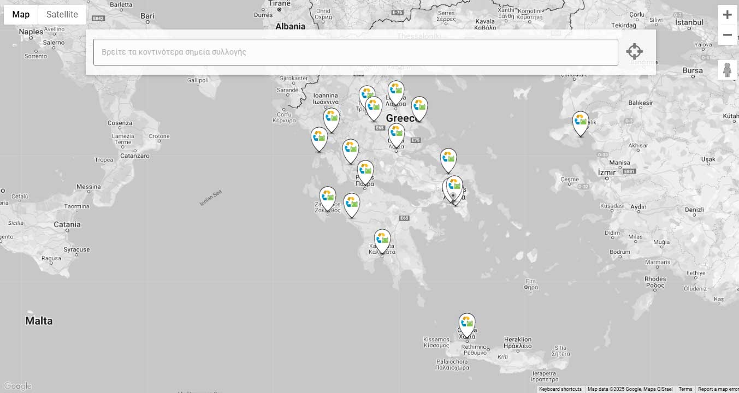Open the recycling marker on Zakynthos island
The image size is (739, 393).
pyautogui.click(x=328, y=198)
